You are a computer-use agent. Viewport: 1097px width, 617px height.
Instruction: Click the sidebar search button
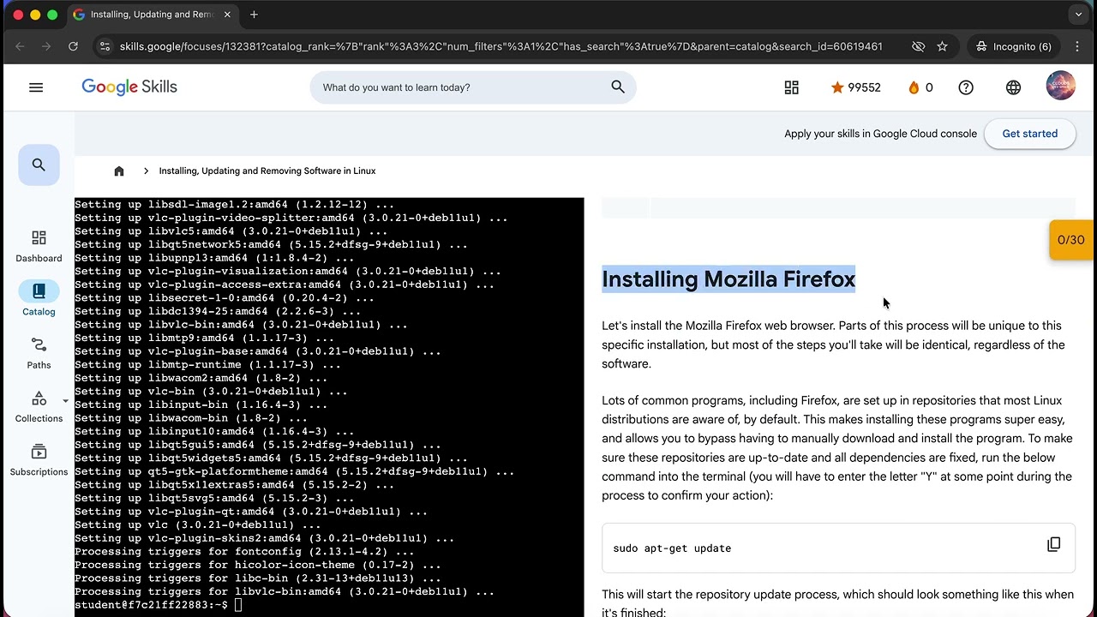point(39,165)
